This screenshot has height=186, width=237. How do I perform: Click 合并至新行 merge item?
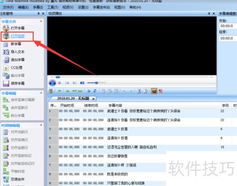coord(19,108)
